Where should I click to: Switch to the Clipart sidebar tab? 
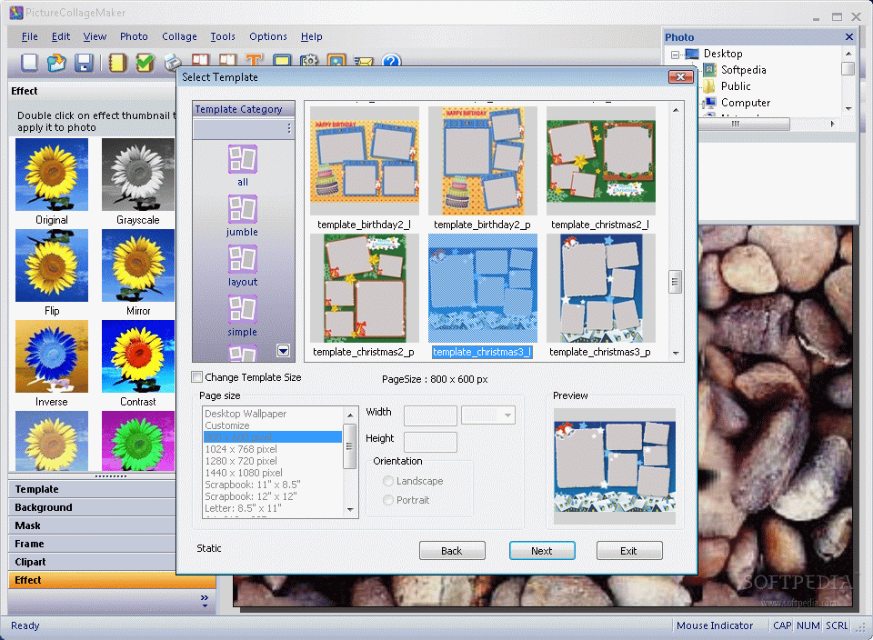[x=93, y=562]
